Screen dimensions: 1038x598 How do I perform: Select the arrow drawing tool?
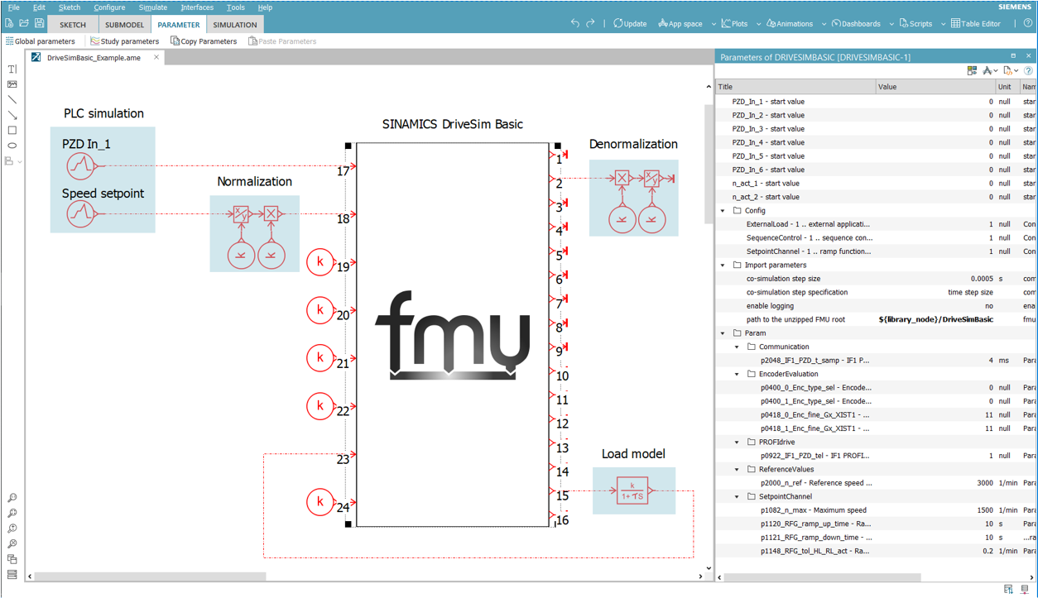[12, 115]
